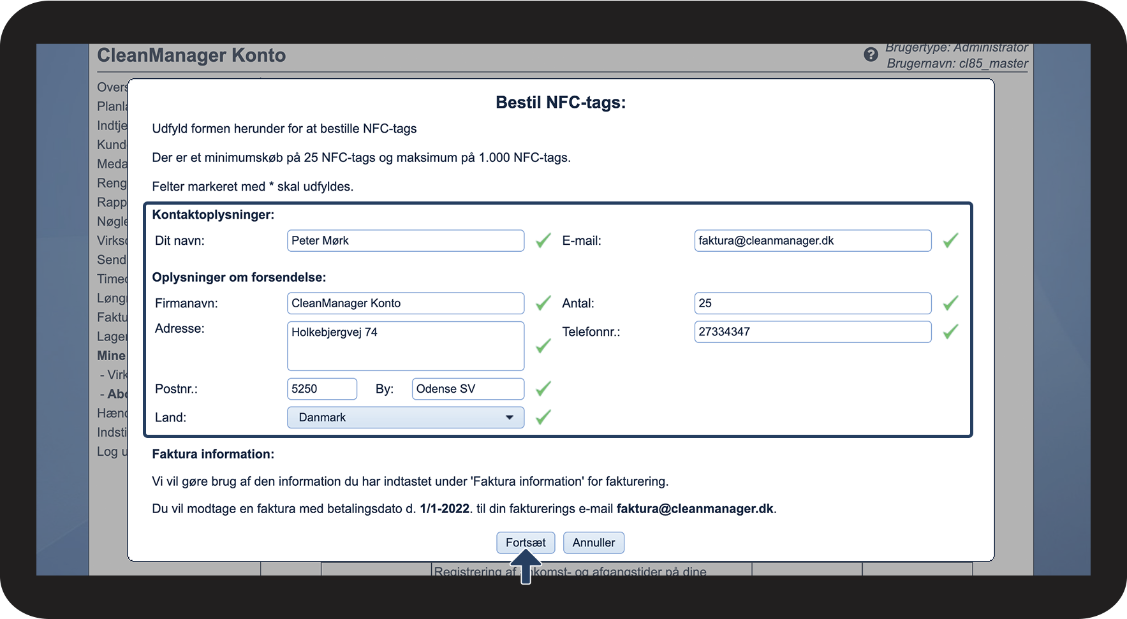Click green checkmark beside Adresse textarea

(x=543, y=346)
